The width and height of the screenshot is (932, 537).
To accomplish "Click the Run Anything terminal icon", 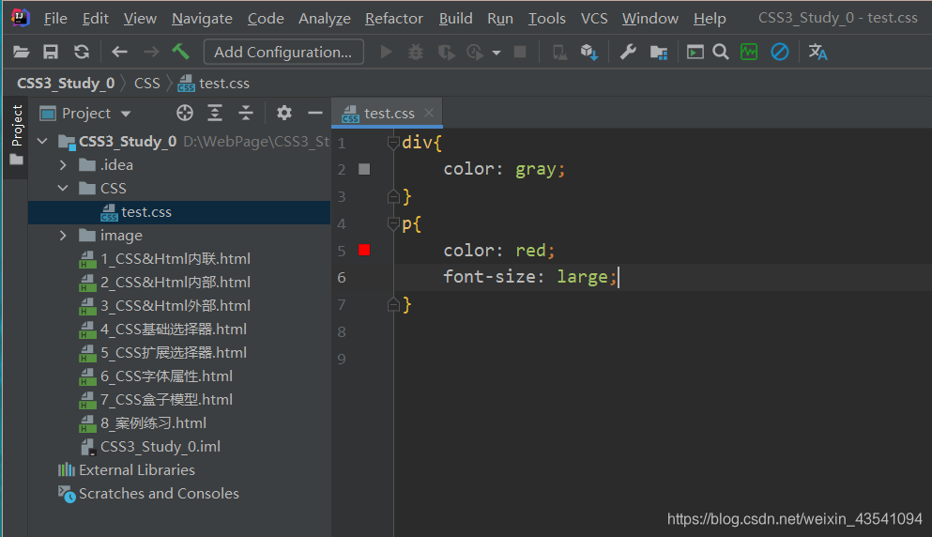I will pos(695,53).
